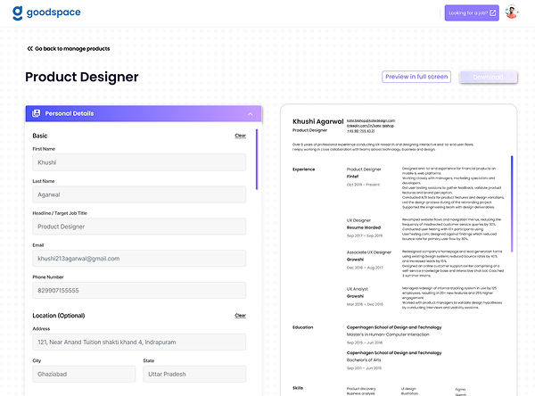This screenshot has width=535, height=396.
Task: Clear the Basic section fields
Action: [x=240, y=136]
